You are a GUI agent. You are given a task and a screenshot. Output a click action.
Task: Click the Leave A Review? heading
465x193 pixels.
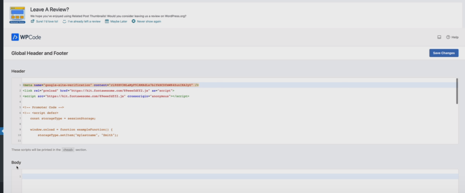pos(50,9)
